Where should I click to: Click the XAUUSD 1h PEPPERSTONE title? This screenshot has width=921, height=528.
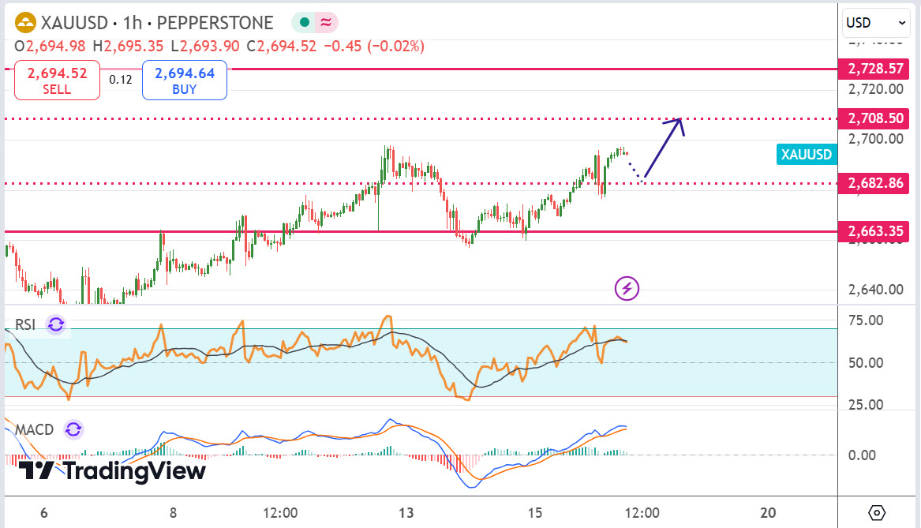pyautogui.click(x=156, y=23)
